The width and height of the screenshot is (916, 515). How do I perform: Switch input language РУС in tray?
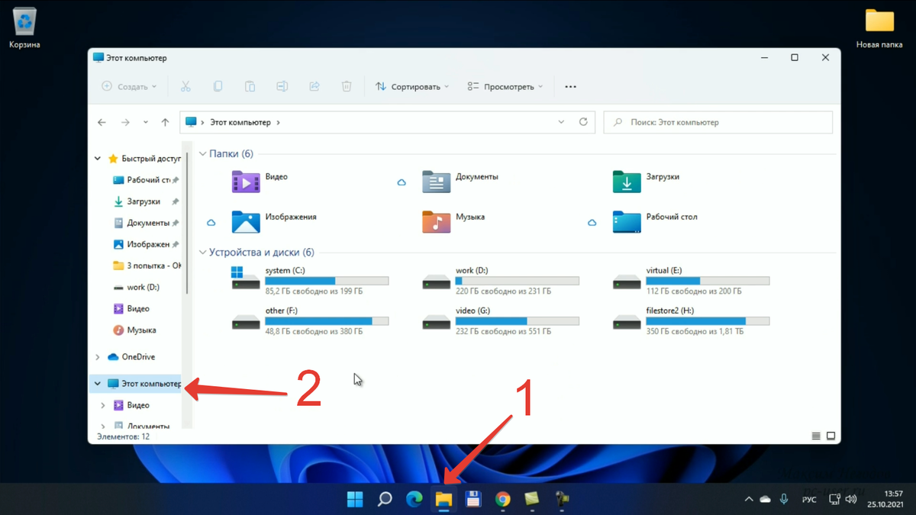tap(809, 499)
